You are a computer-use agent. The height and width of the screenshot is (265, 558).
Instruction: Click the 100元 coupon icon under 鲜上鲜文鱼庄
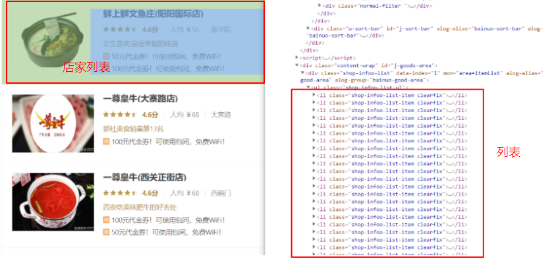tap(106, 69)
